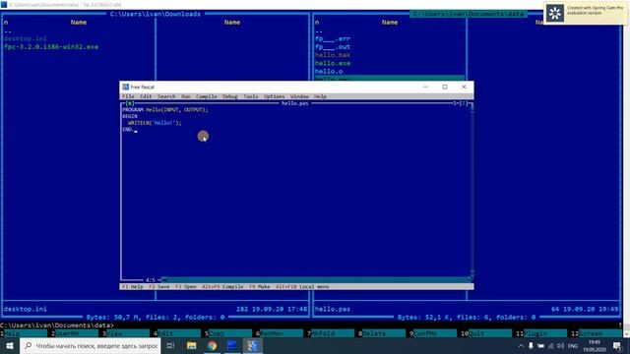
Task: Click the END. line in the editor
Action: (x=128, y=130)
